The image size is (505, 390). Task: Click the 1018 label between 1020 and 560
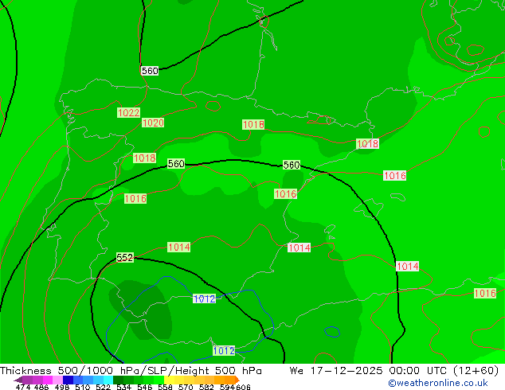(145, 158)
